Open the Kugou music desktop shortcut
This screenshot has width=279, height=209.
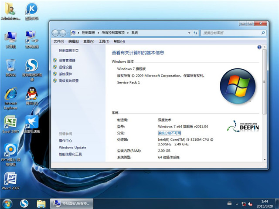coord(32,10)
